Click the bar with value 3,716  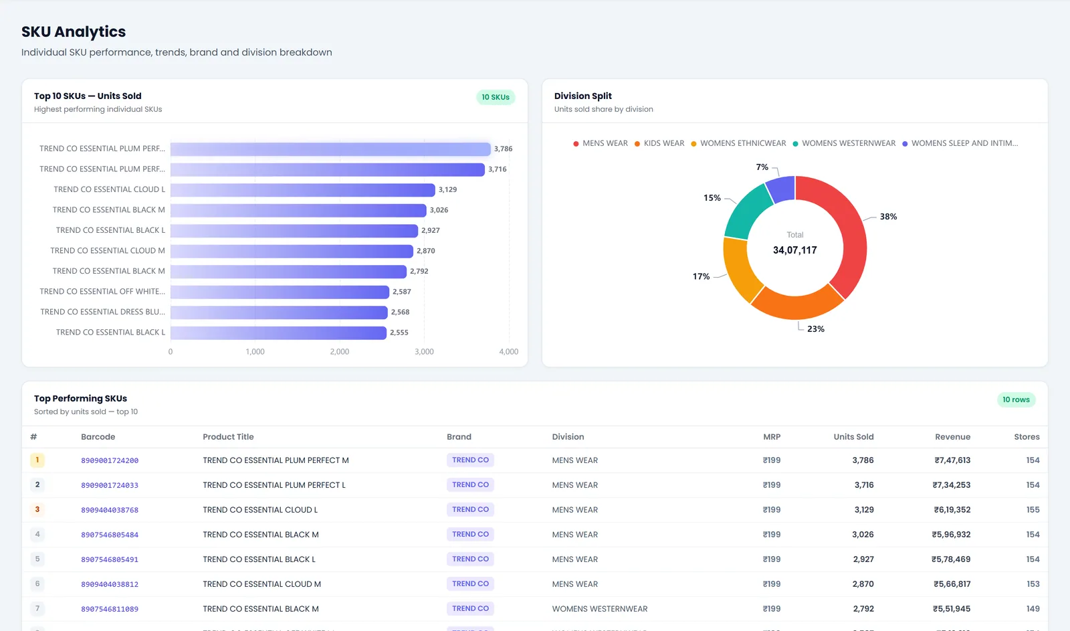pyautogui.click(x=328, y=169)
